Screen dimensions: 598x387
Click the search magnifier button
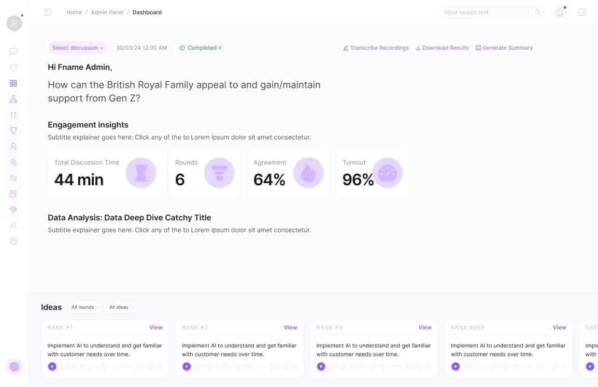pyautogui.click(x=537, y=12)
